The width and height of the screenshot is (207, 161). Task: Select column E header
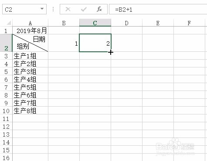[158, 23]
